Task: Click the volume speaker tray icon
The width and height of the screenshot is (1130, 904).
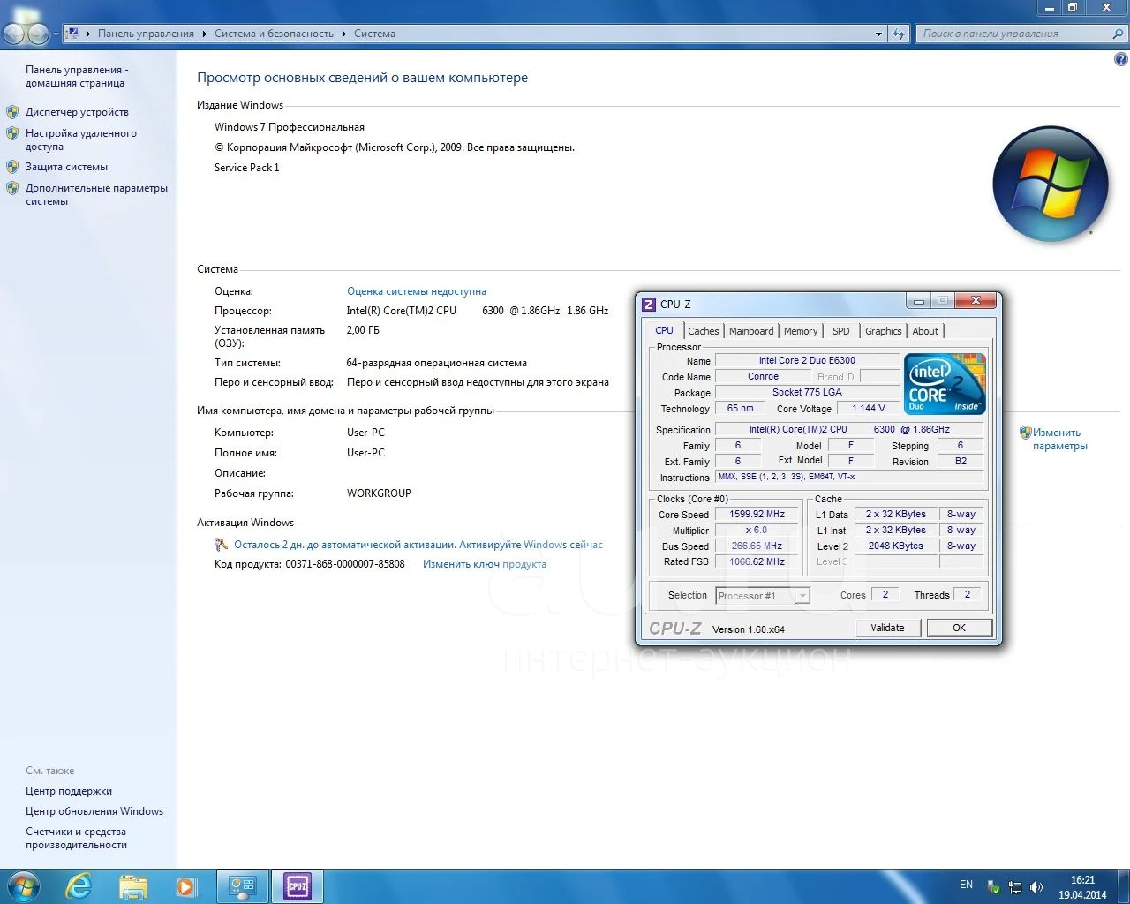Action: (1036, 887)
